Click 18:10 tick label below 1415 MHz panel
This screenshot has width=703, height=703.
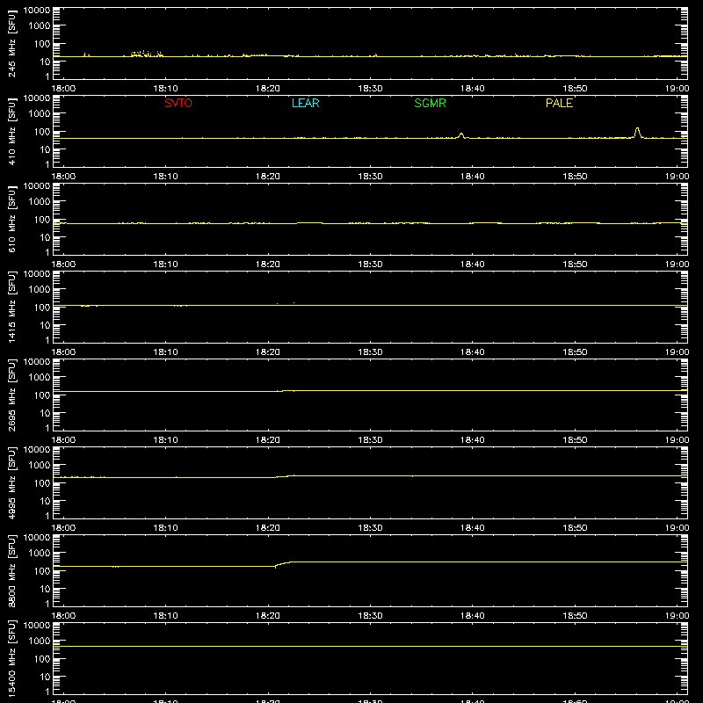[165, 352]
